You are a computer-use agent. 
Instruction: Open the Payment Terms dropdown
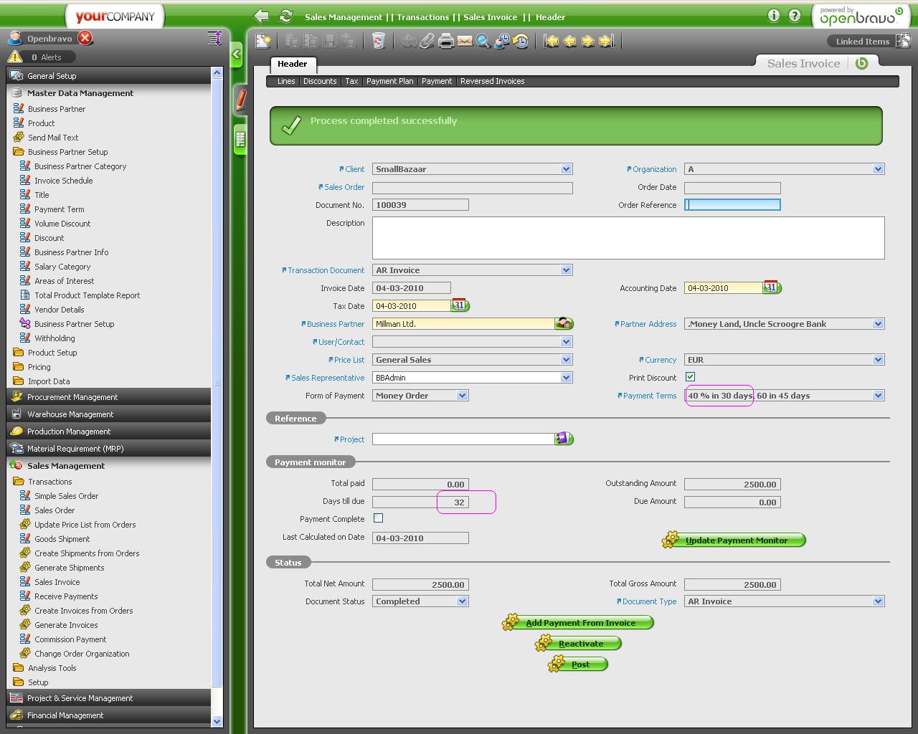click(x=878, y=396)
